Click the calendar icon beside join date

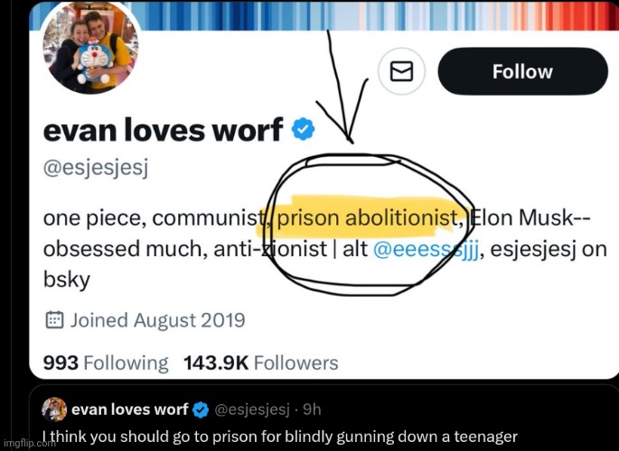(54, 320)
